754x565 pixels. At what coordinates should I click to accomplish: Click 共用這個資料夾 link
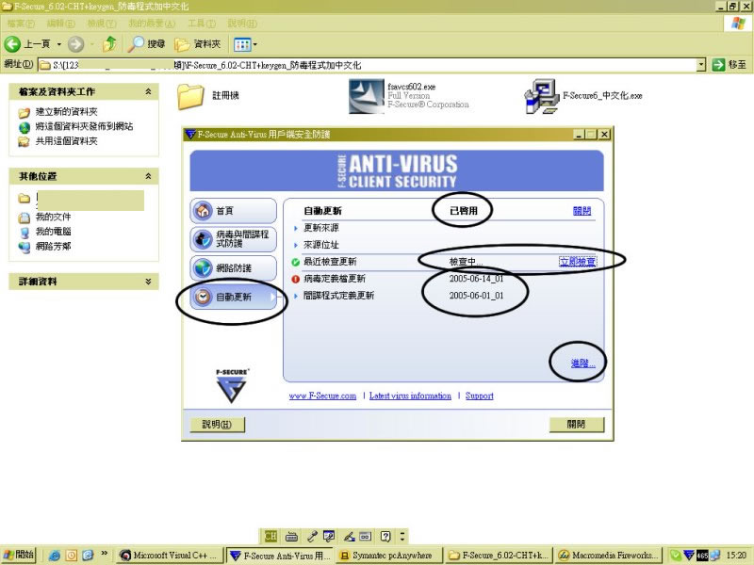[x=66, y=141]
